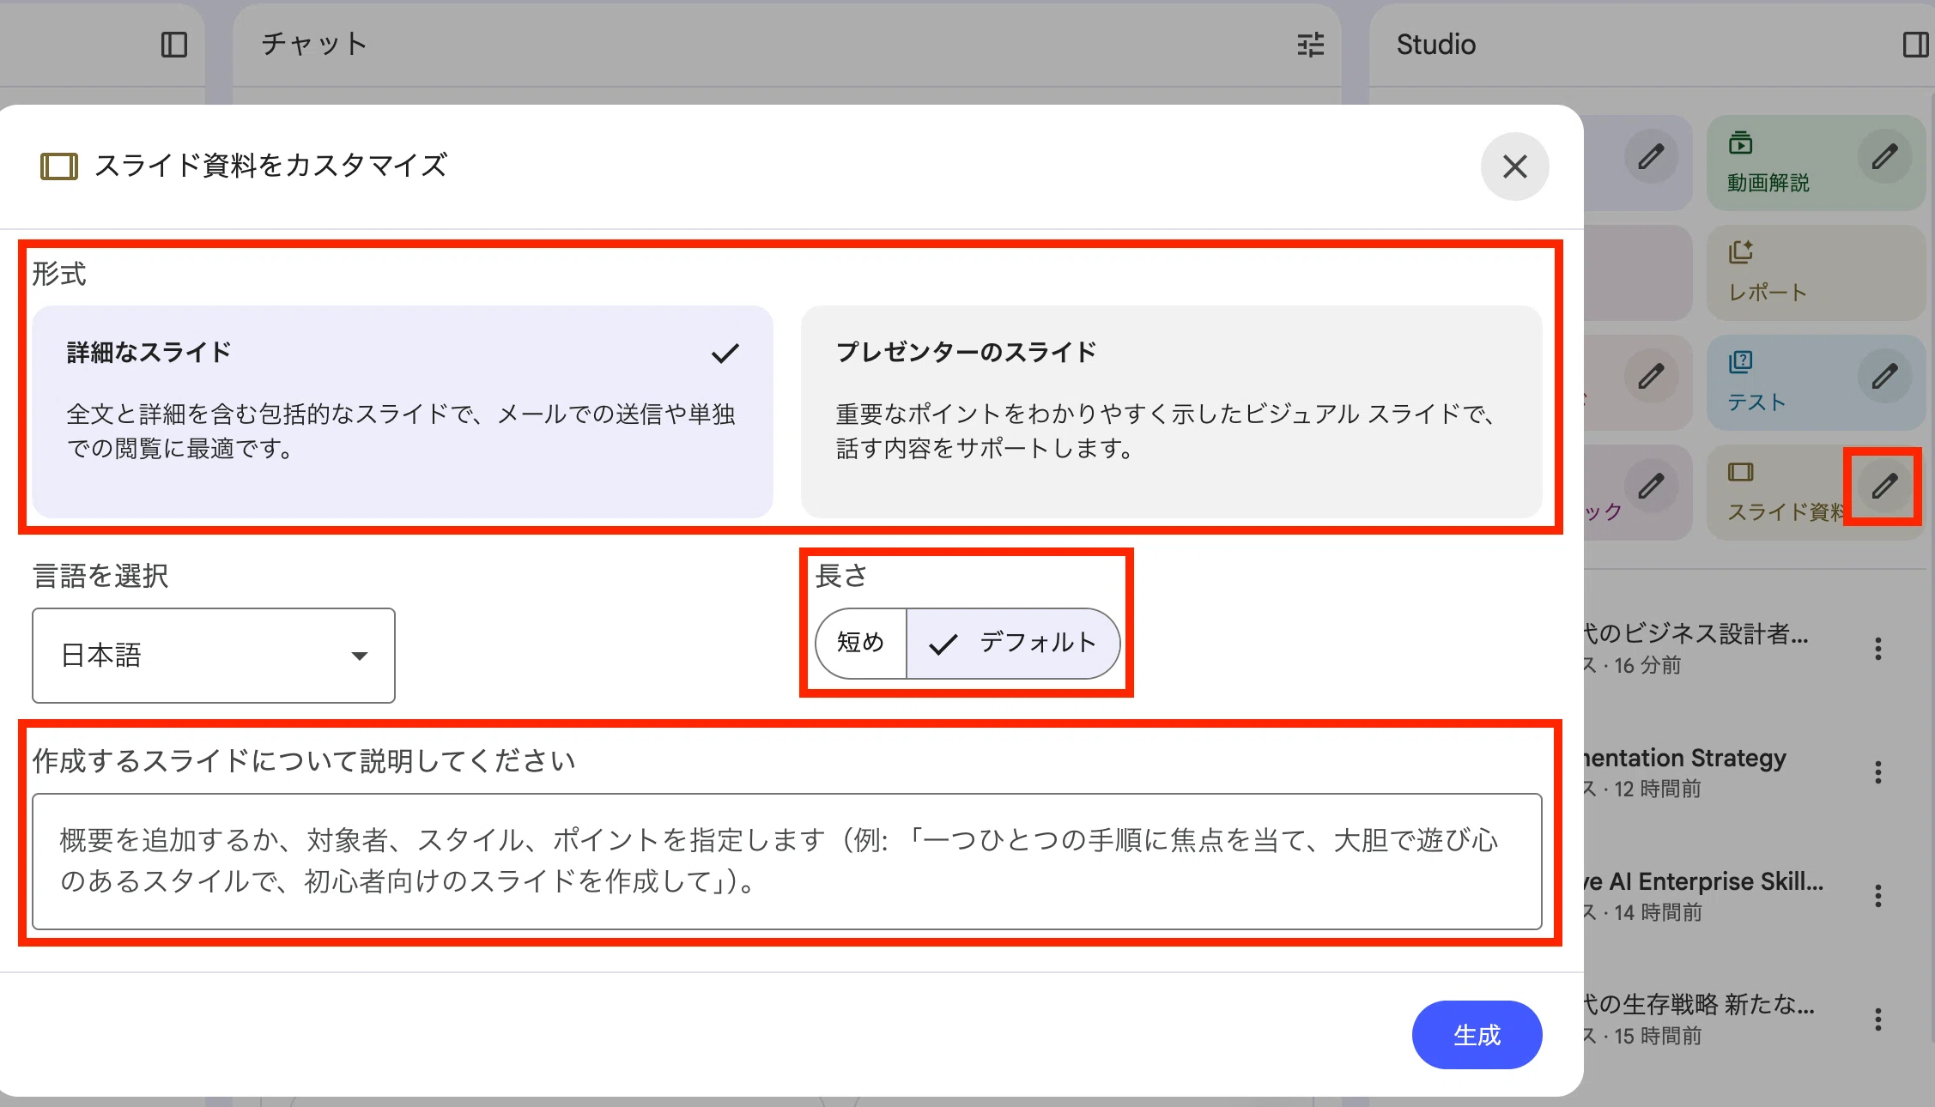Select the プレゼンターのスライド format card
Screen dimensions: 1935x1107
pos(1171,411)
